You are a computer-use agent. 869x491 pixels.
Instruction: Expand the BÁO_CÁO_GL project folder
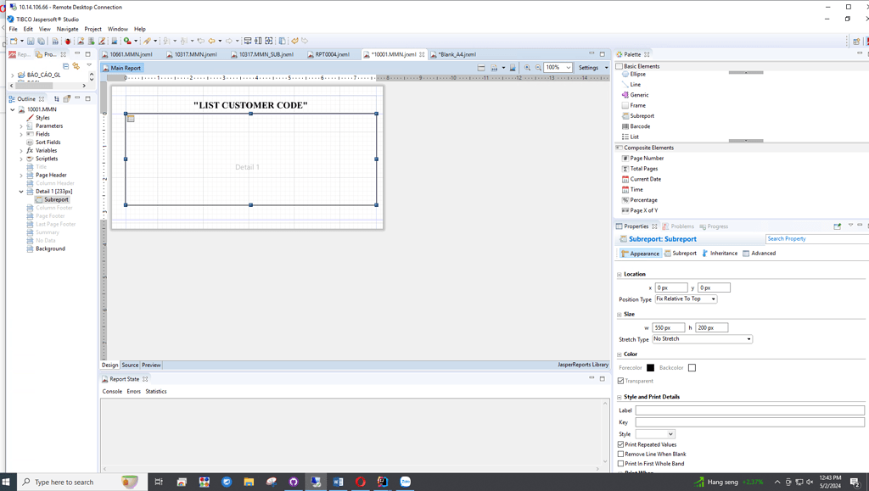click(x=13, y=75)
